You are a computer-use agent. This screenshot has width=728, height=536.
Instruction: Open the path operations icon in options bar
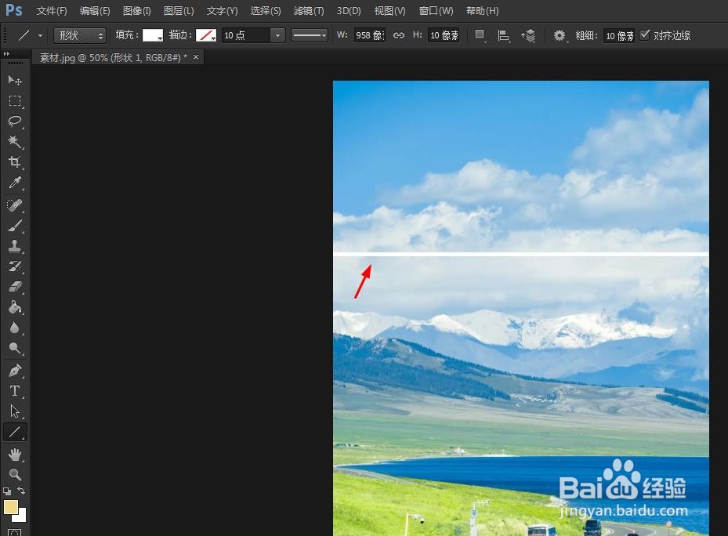[x=479, y=34]
